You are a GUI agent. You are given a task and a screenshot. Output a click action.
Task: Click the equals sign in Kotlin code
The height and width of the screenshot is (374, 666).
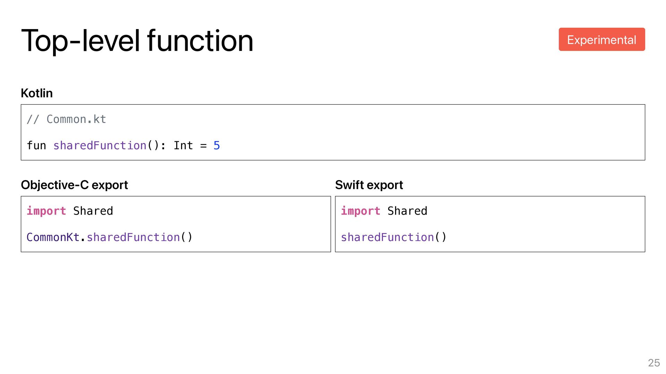tap(203, 146)
